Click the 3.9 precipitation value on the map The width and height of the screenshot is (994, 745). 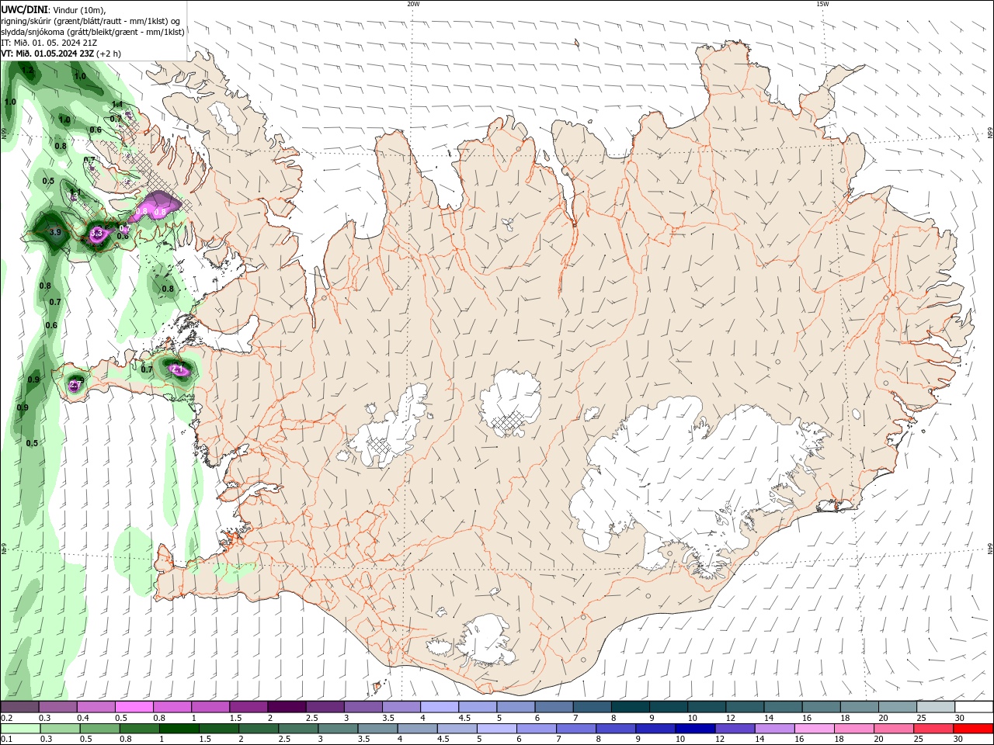[54, 232]
